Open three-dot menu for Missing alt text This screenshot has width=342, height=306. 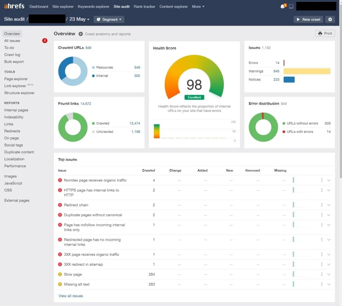[322, 284]
